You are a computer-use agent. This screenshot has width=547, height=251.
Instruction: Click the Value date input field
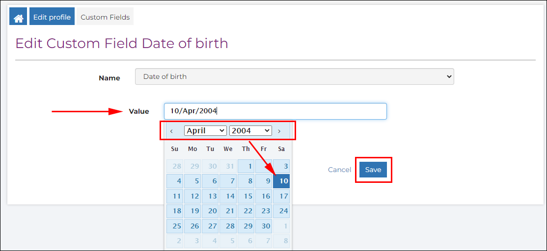point(275,111)
